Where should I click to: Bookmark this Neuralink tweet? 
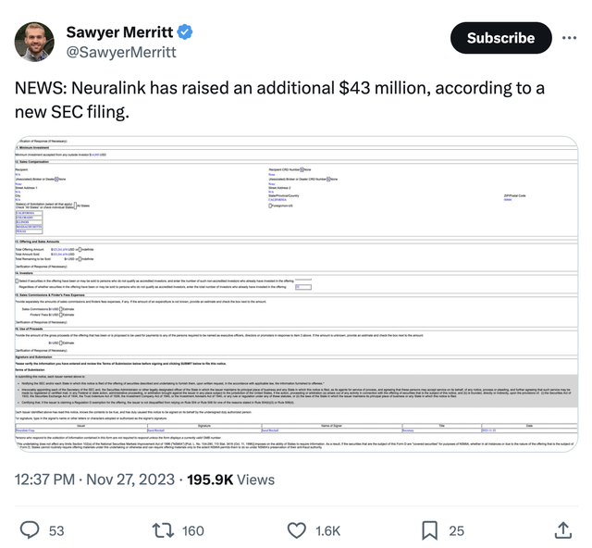point(429,529)
